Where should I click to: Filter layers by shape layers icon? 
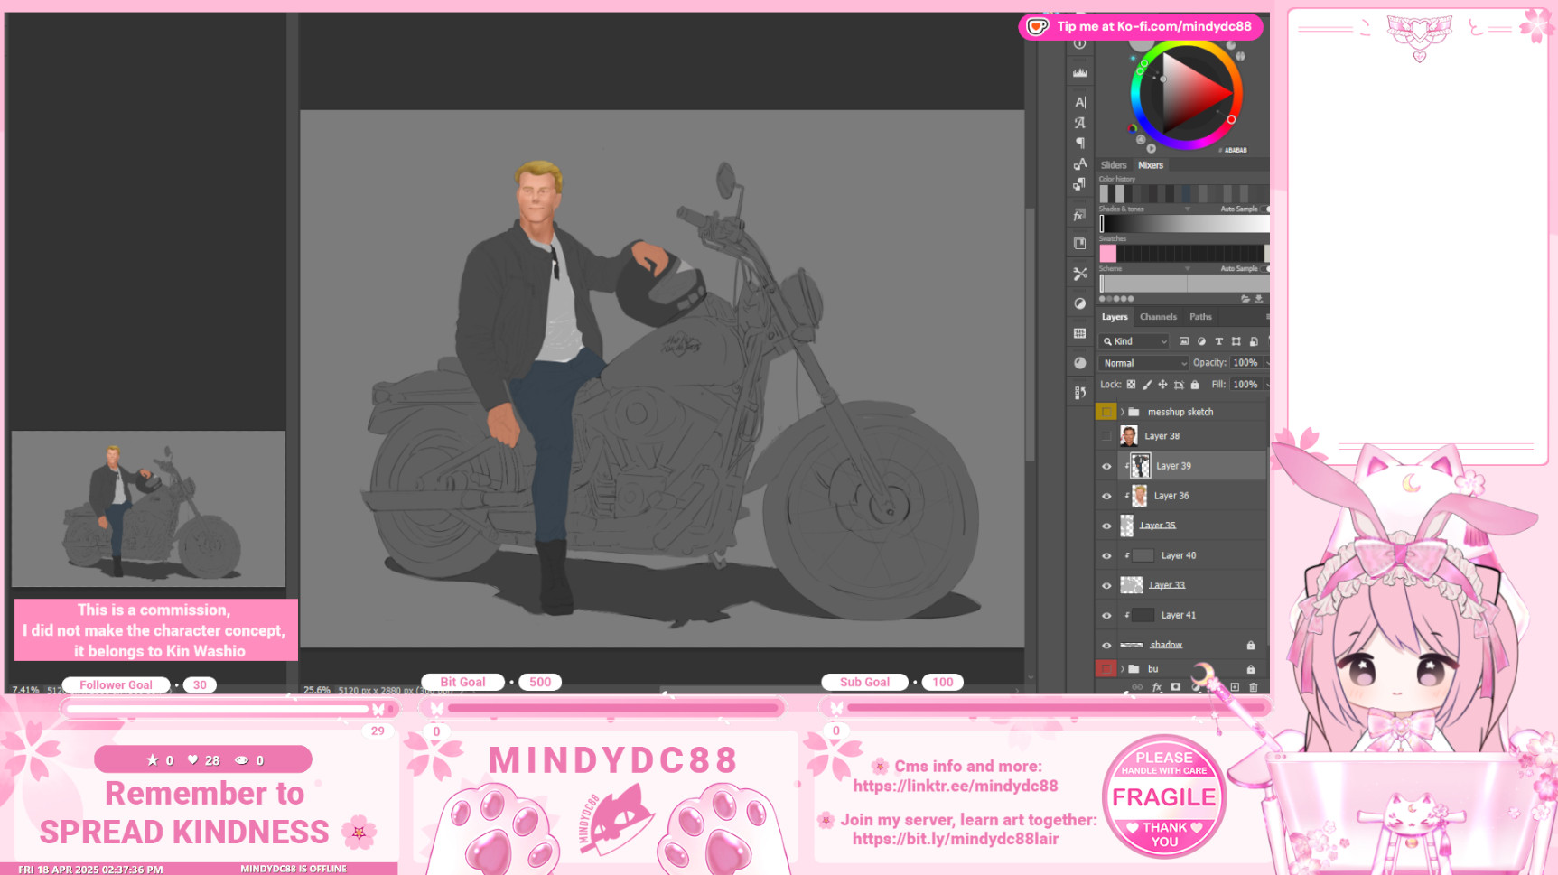(1236, 341)
